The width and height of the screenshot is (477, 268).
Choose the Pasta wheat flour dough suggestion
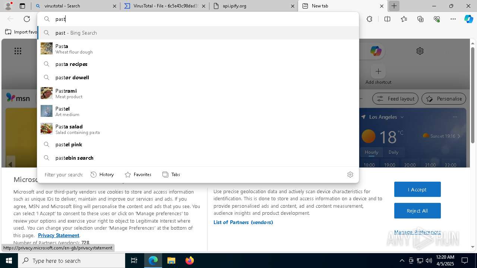[x=198, y=49]
